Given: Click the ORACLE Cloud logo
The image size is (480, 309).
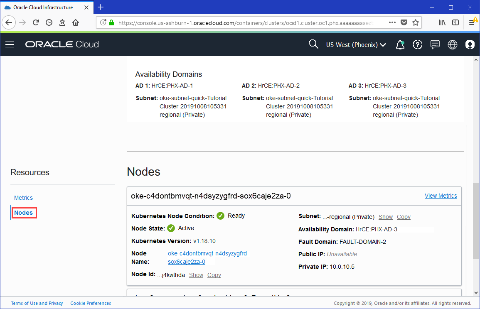Looking at the screenshot, I should 62,44.
